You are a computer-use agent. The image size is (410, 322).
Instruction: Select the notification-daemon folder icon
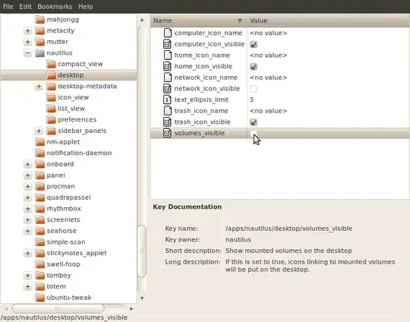(x=40, y=153)
